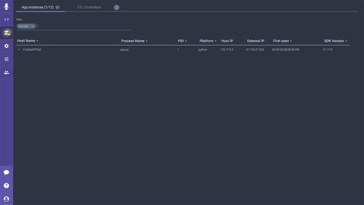
Task: Click the Host IP column header
Action: [227, 41]
